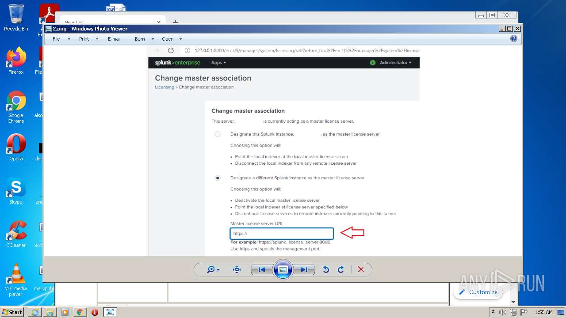Maximize the Chrome window behind
The height and width of the screenshot is (318, 566).
(x=492, y=15)
